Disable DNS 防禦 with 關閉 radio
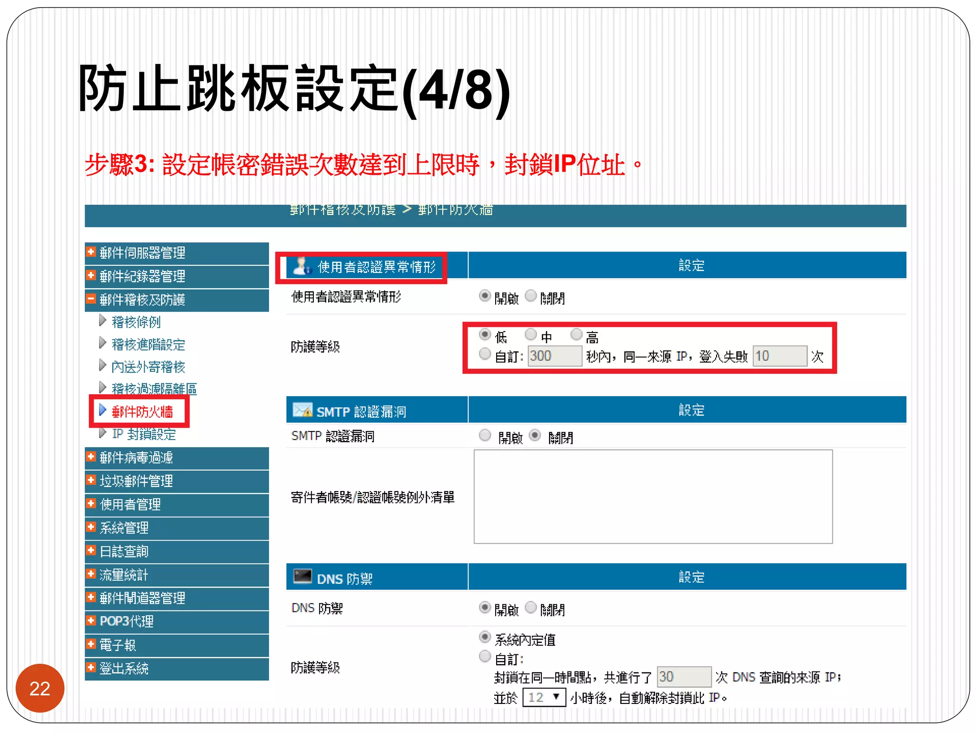Screen dimensions: 977x733 (x=530, y=607)
